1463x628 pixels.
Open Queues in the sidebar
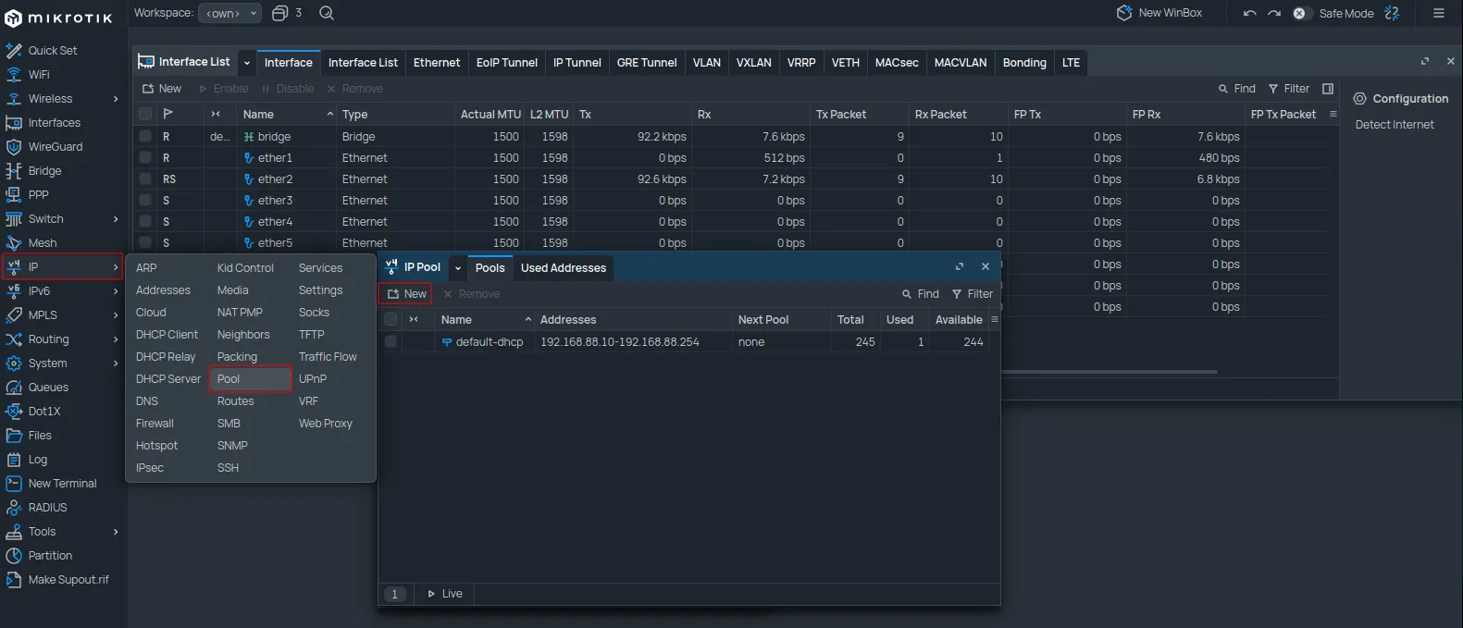(48, 388)
